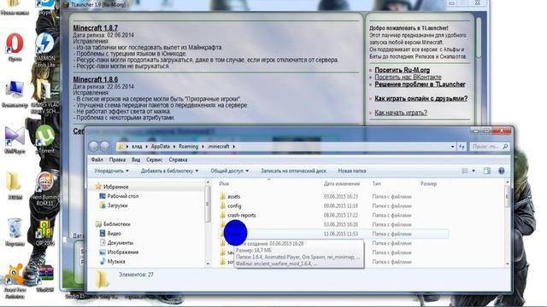Open the Общий доступ dropdown
This screenshot has width=547, height=307.
[x=230, y=171]
